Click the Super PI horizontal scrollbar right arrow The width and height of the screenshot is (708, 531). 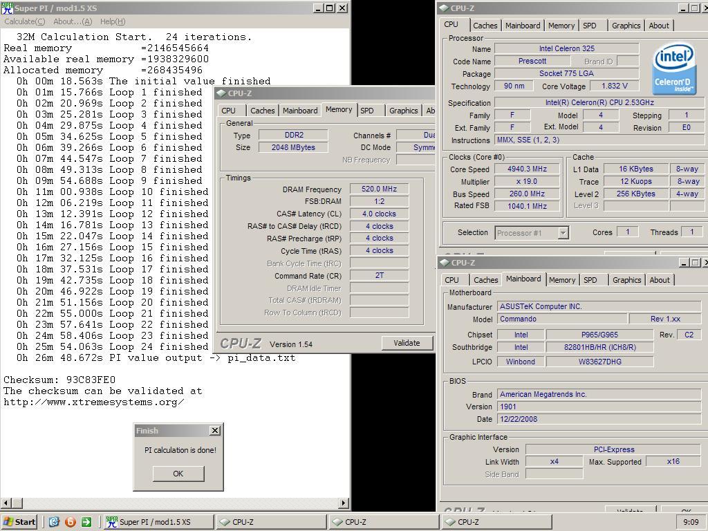pyautogui.click(x=344, y=503)
